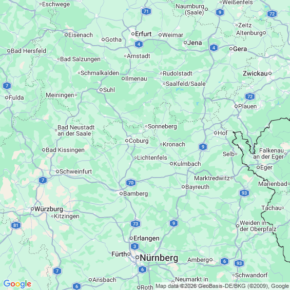Click the A81 highway shield southwest of Würzburg
Viewport: 290px width, 290px height.
16,225
